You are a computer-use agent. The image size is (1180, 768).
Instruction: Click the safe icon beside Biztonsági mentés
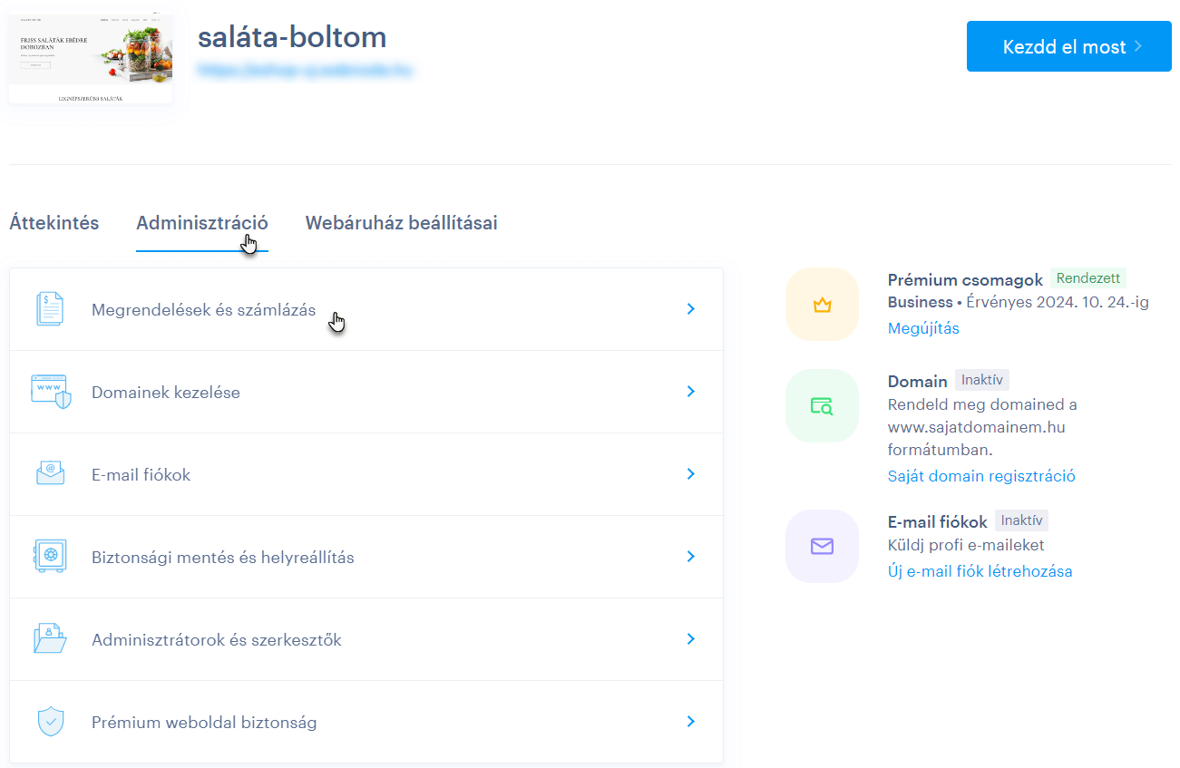point(51,557)
